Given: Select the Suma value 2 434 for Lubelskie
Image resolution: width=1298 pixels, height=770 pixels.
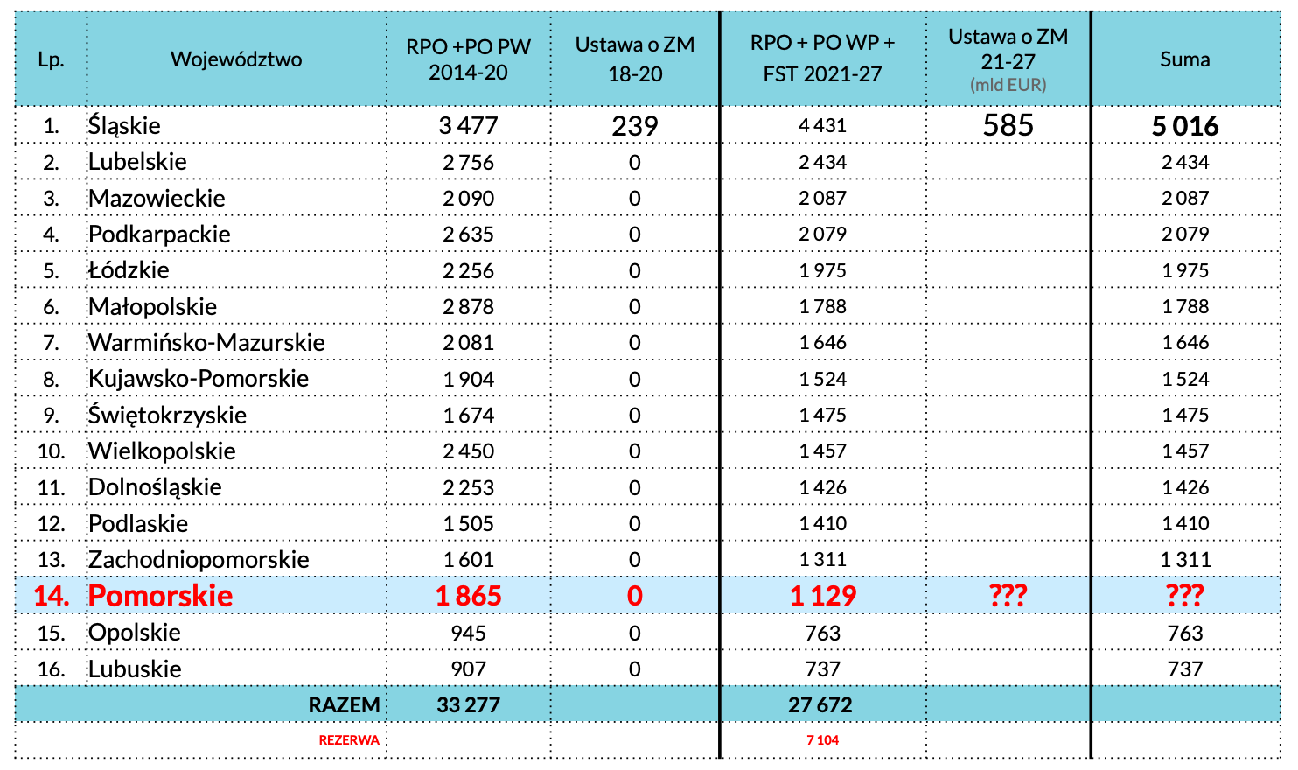Looking at the screenshot, I should point(1185,163).
